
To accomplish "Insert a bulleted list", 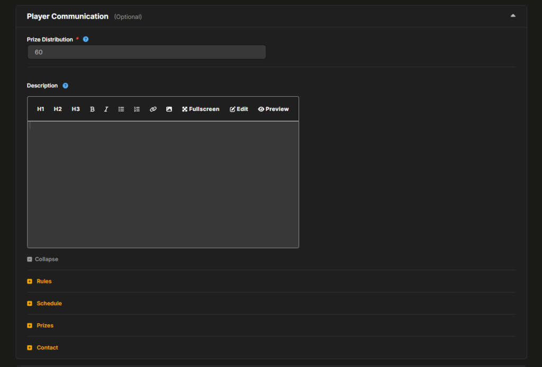I will pyautogui.click(x=121, y=109).
